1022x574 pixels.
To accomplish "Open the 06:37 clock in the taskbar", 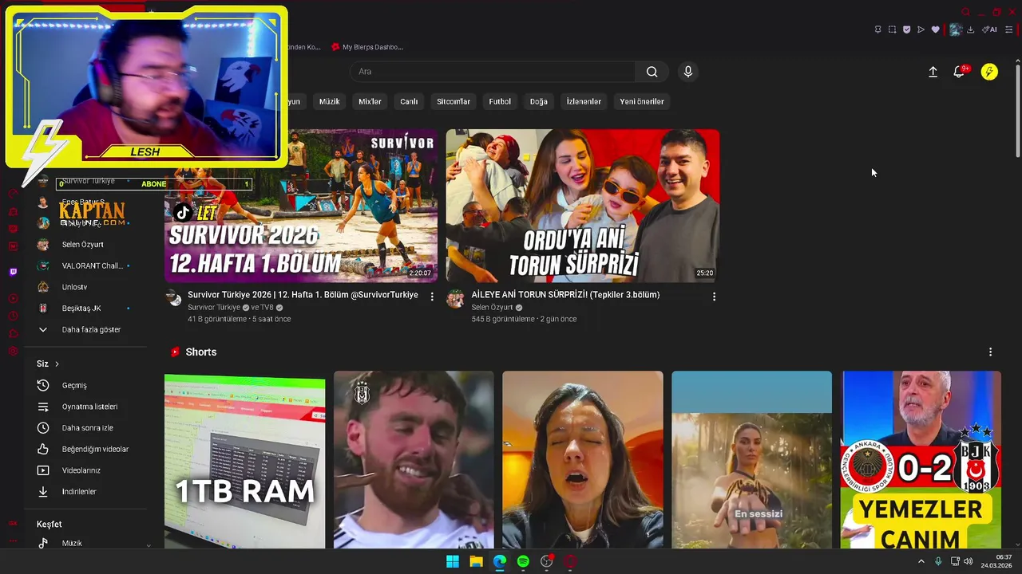I will (996, 561).
